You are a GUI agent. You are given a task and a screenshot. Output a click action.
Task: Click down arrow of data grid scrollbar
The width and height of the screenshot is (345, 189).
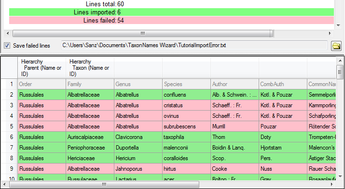(340, 176)
